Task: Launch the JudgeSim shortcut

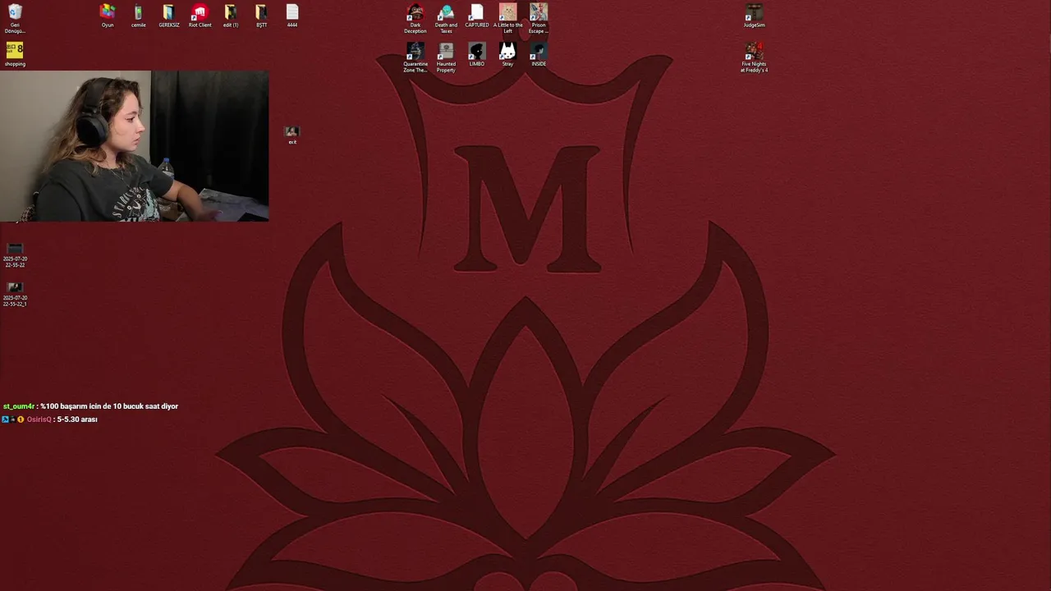Action: point(754,16)
